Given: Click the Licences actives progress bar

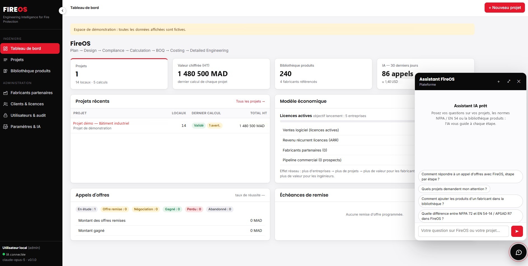Looking at the screenshot, I should coord(347,121).
